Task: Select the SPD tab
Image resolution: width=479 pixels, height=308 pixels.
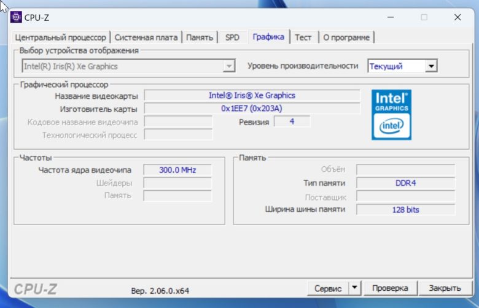Action: point(232,37)
